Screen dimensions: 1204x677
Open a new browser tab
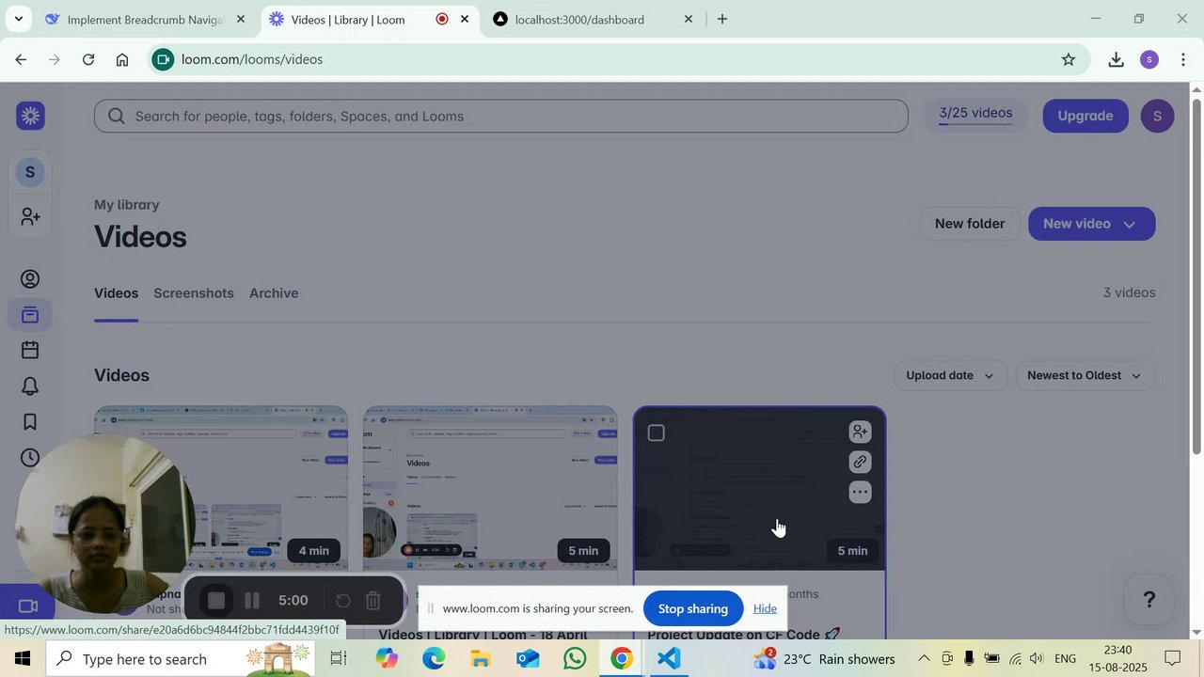(x=722, y=19)
